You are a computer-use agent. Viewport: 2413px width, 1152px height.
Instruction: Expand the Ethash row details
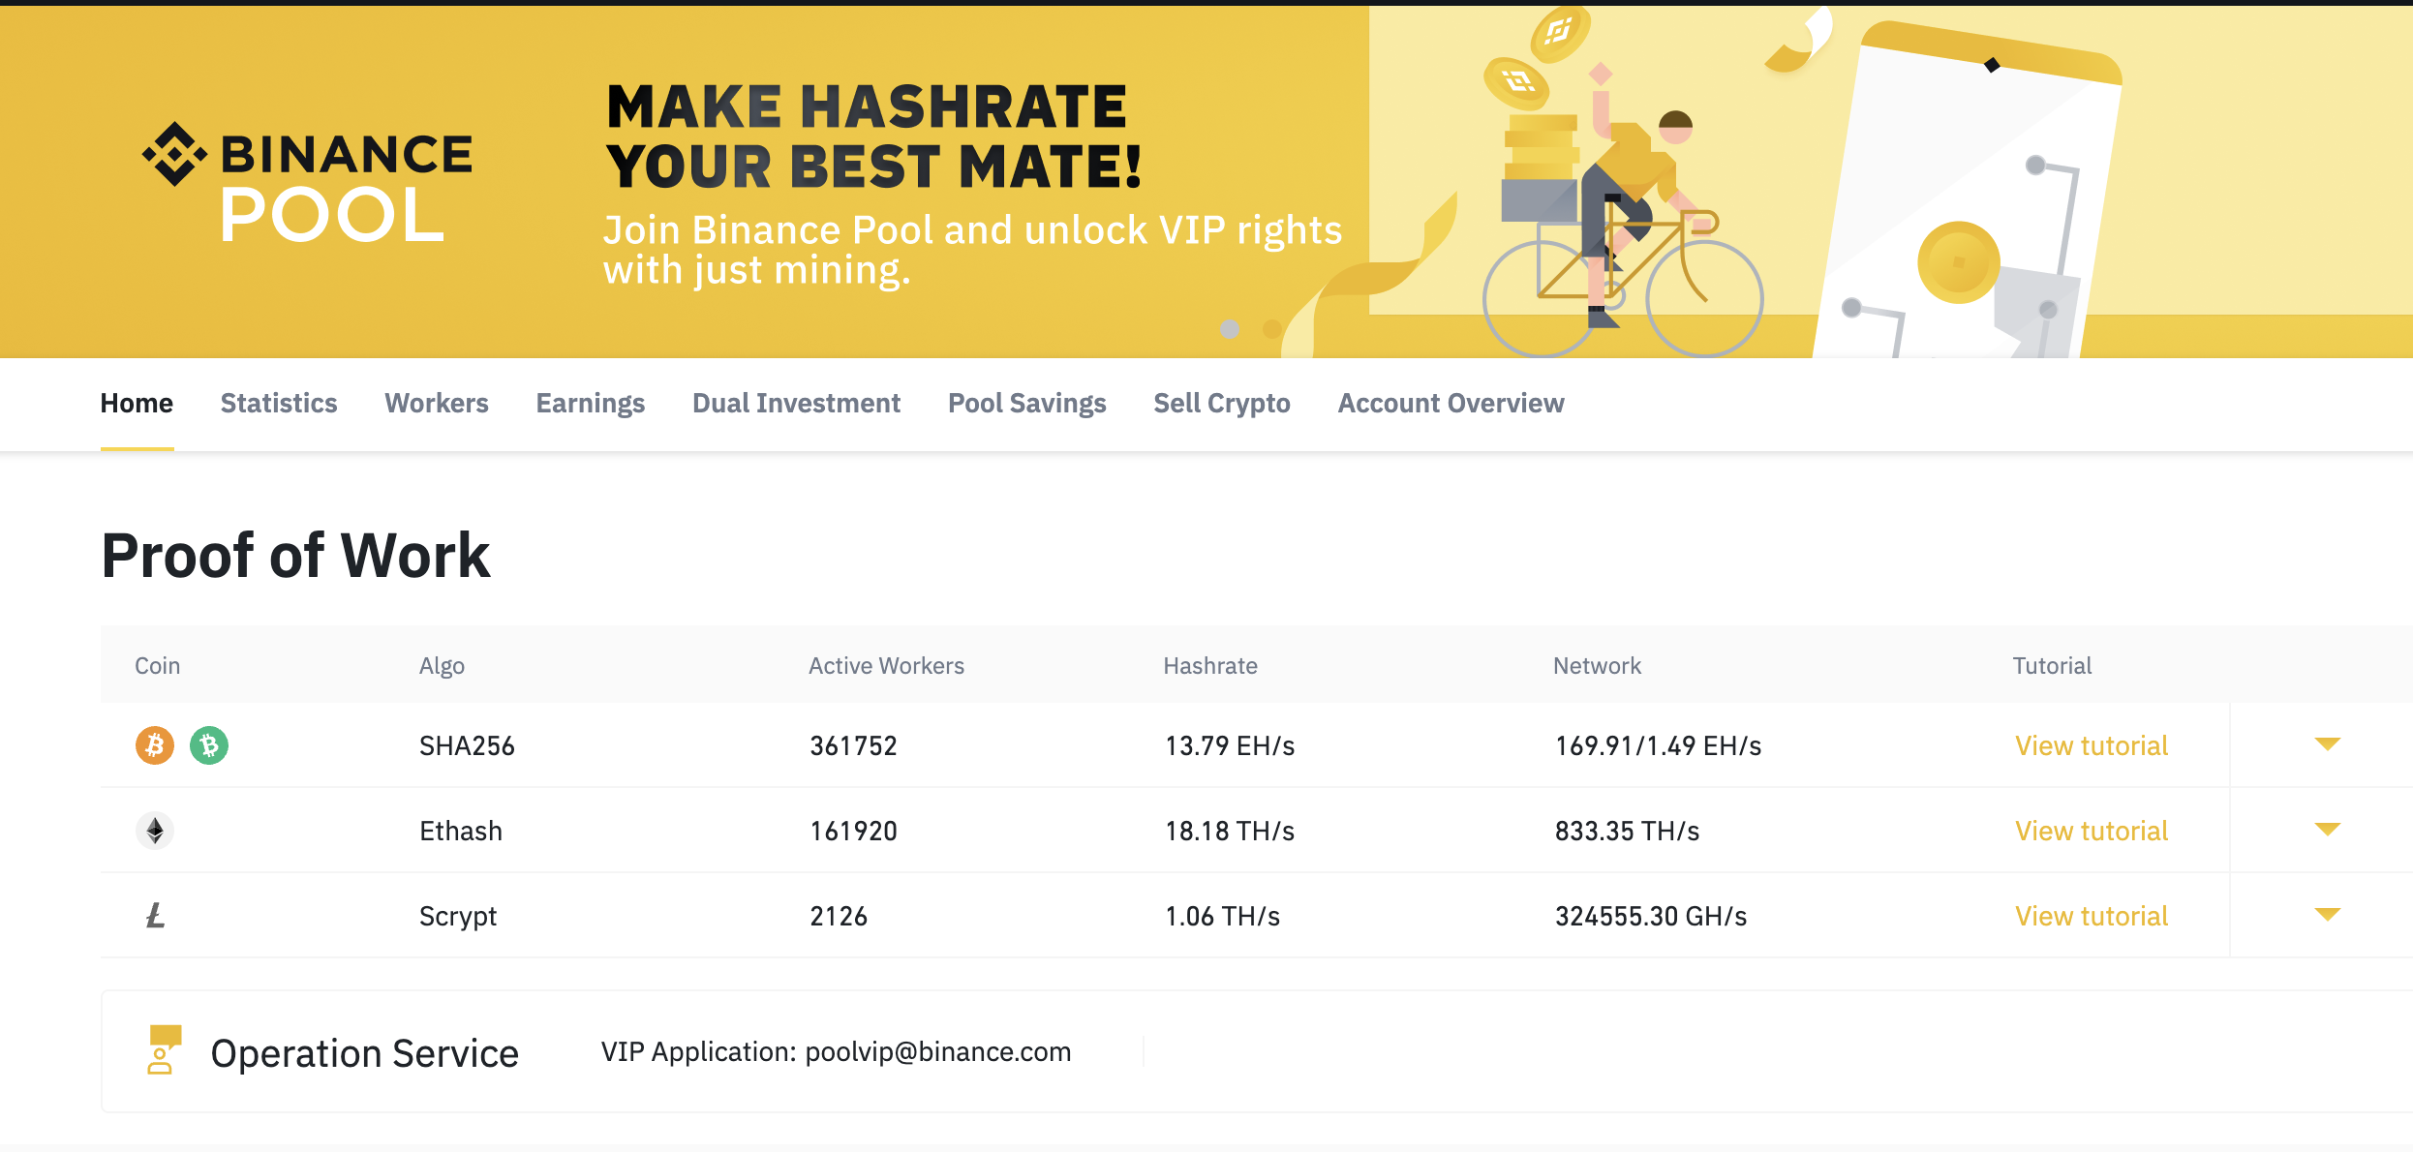coord(2328,830)
